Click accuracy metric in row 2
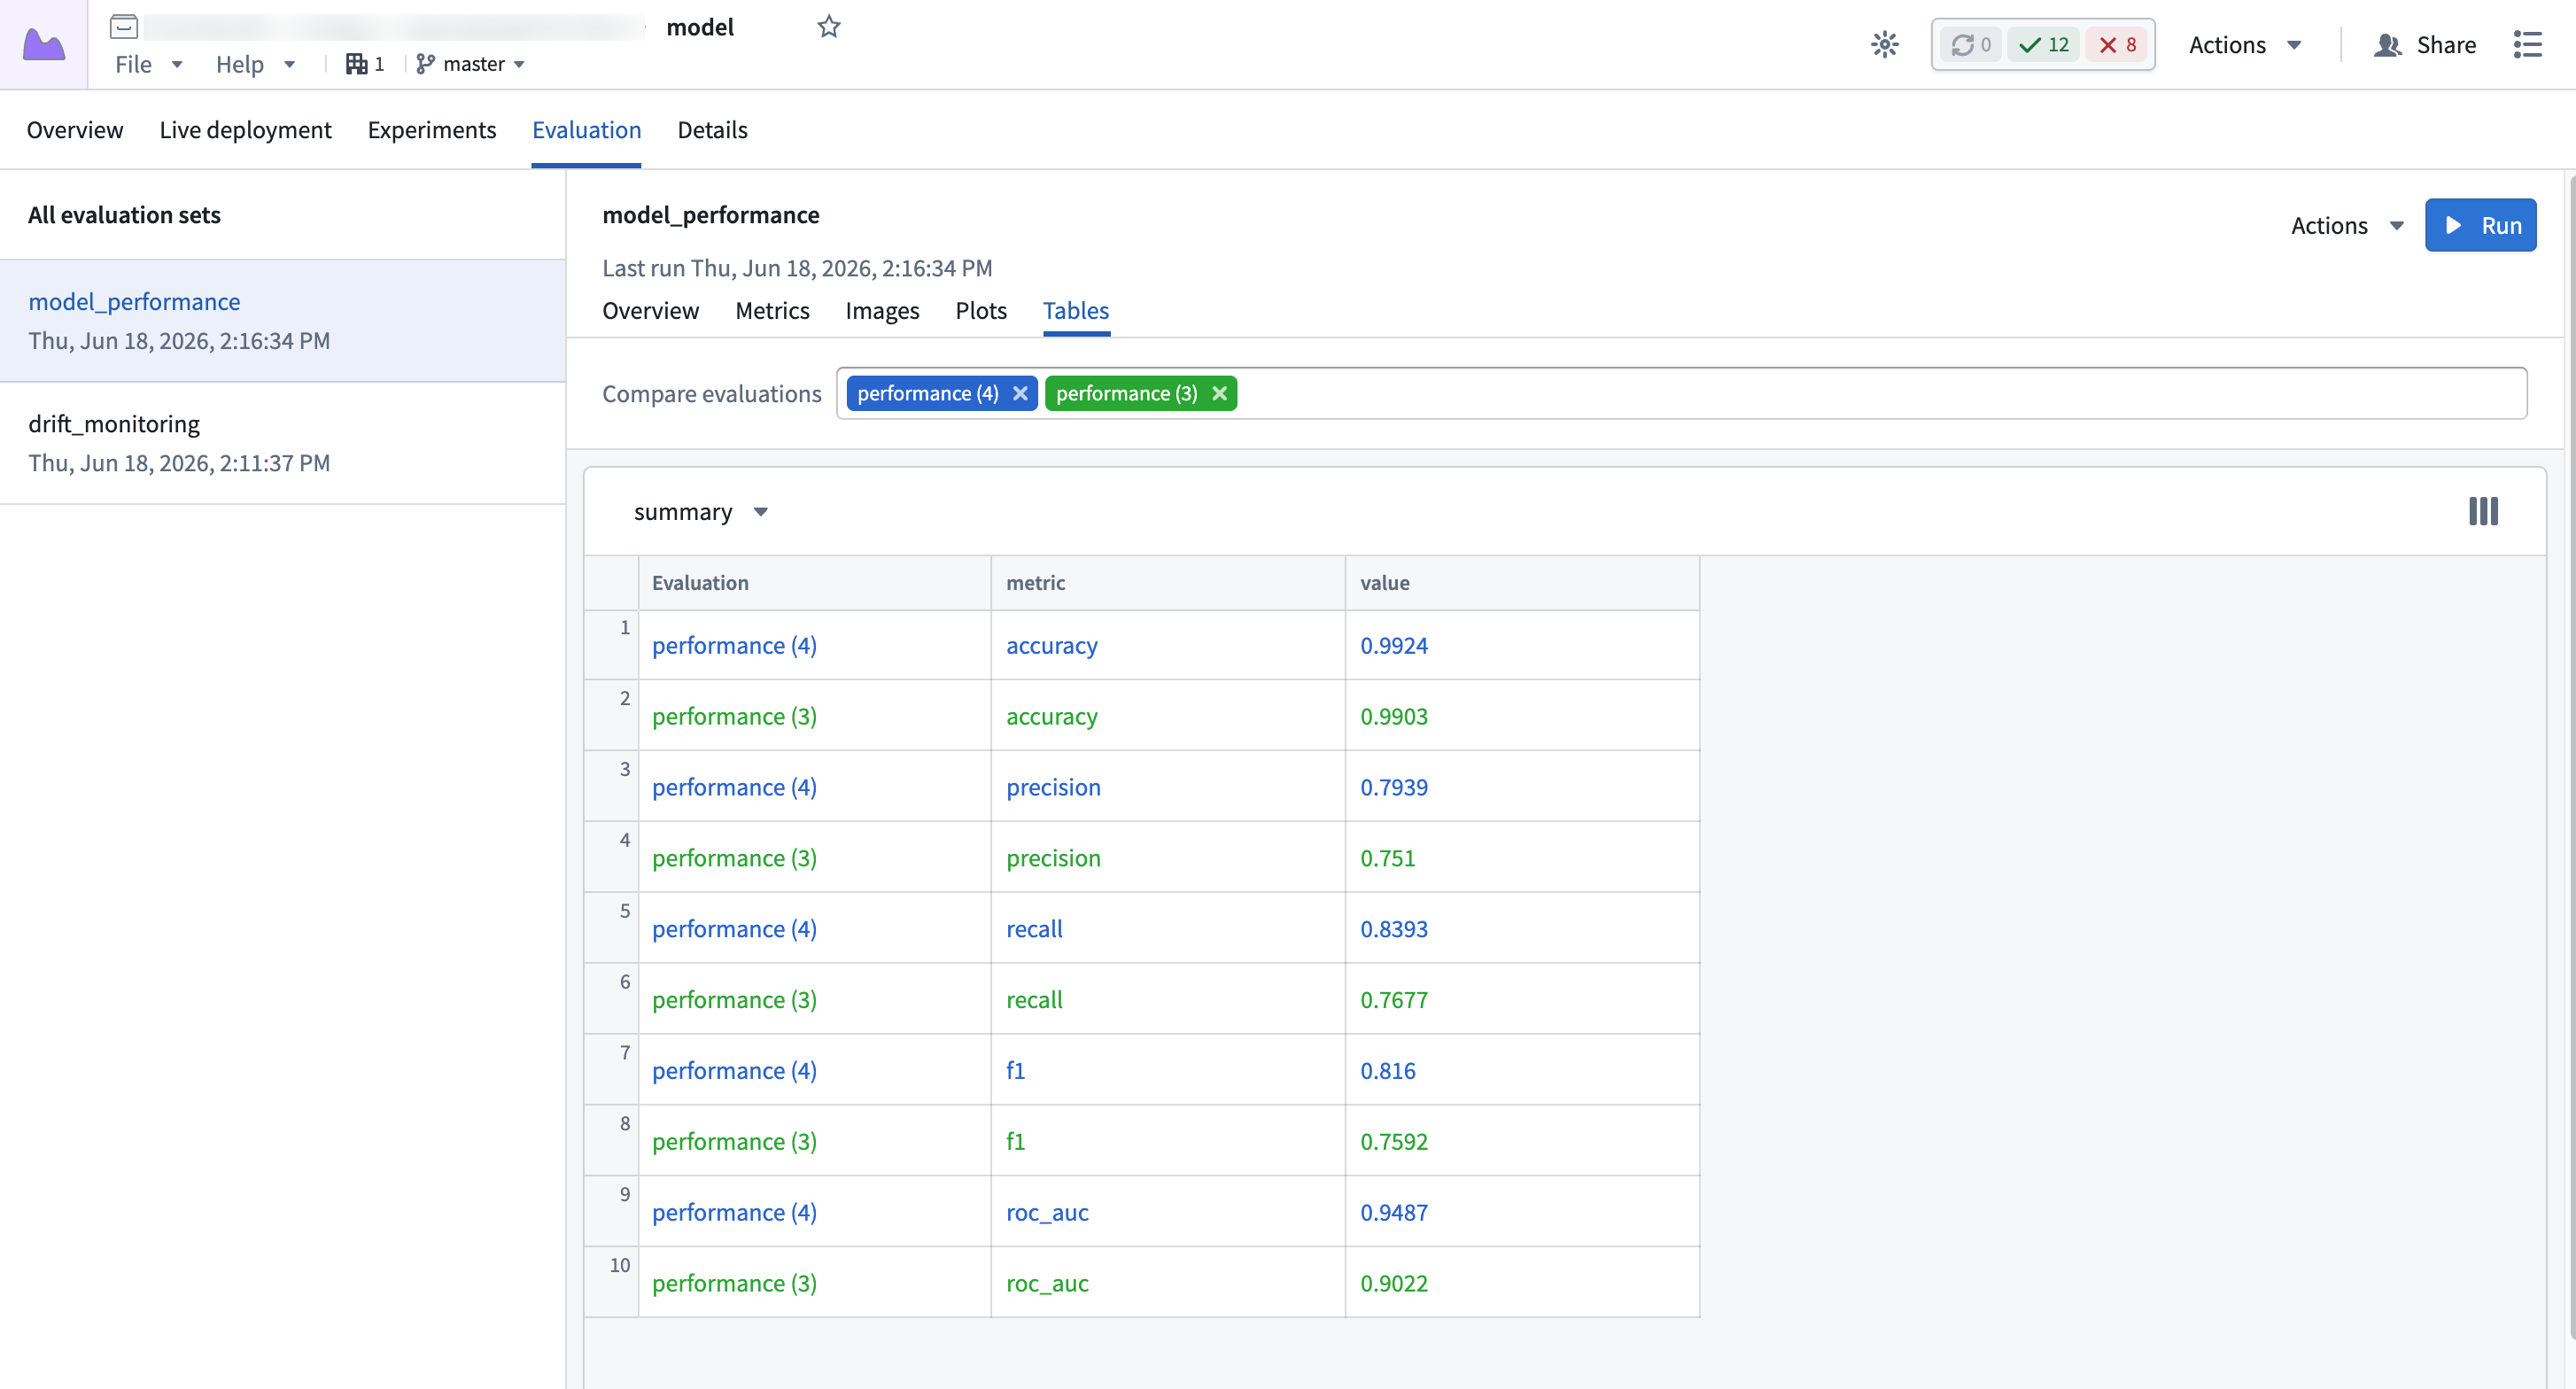The height and width of the screenshot is (1389, 2576). 1051,716
